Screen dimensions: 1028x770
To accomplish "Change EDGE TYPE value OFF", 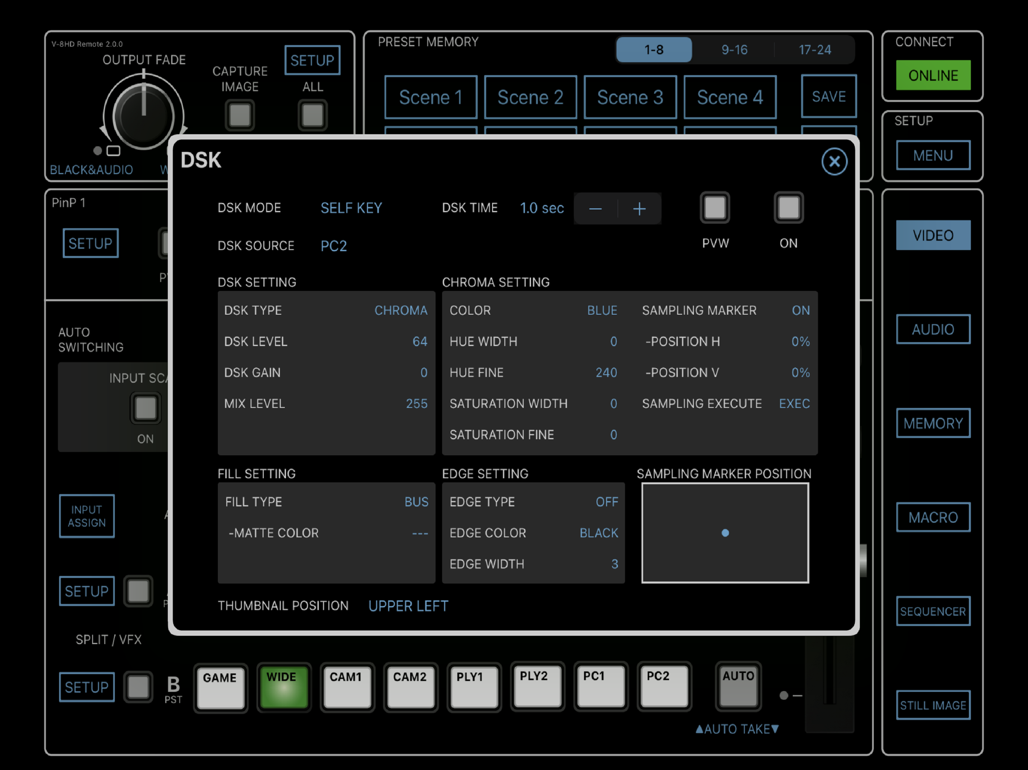I will 607,502.
